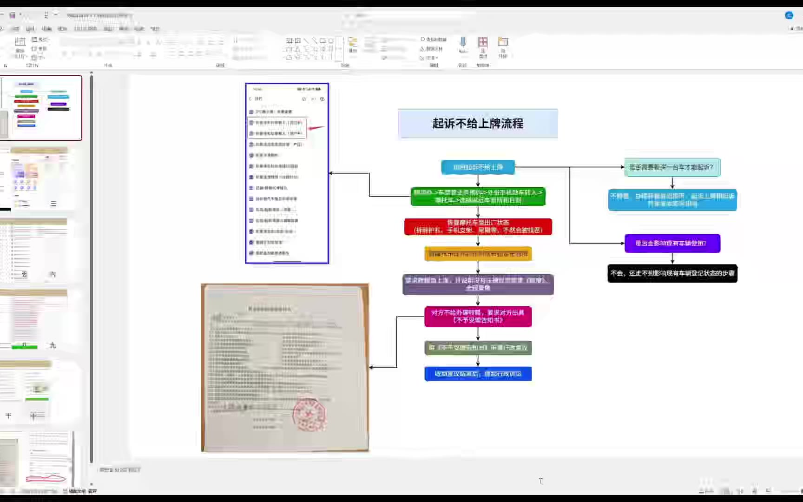Image resolution: width=803 pixels, height=502 pixels.
Task: Click the Designer icon in ribbon
Action: 503,45
